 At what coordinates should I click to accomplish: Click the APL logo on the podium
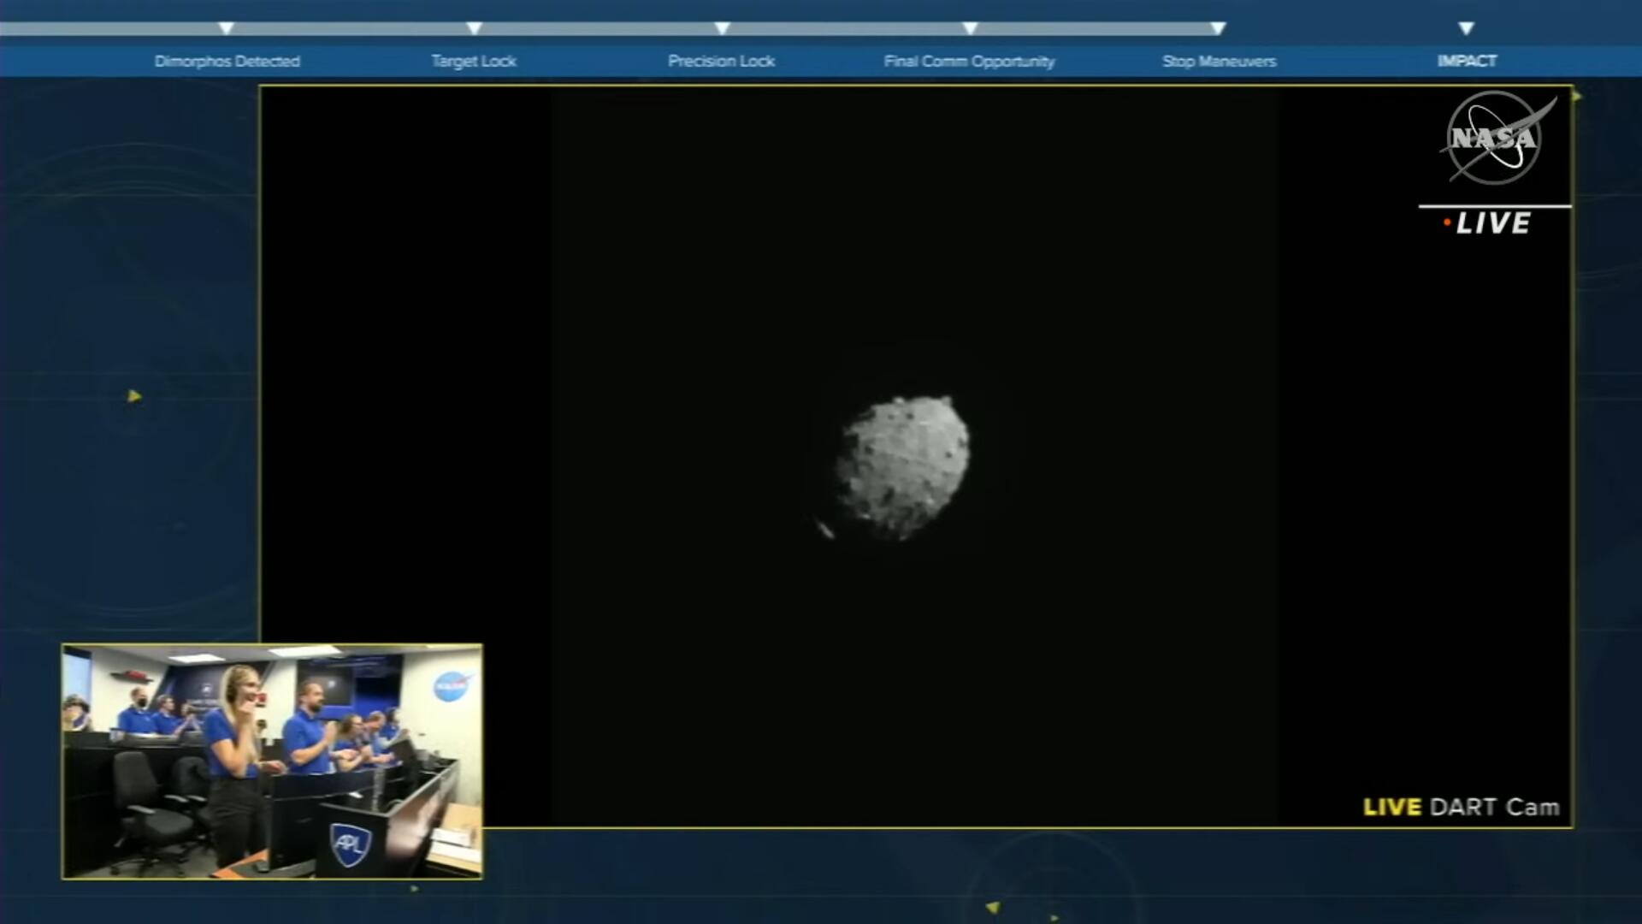coord(350,844)
